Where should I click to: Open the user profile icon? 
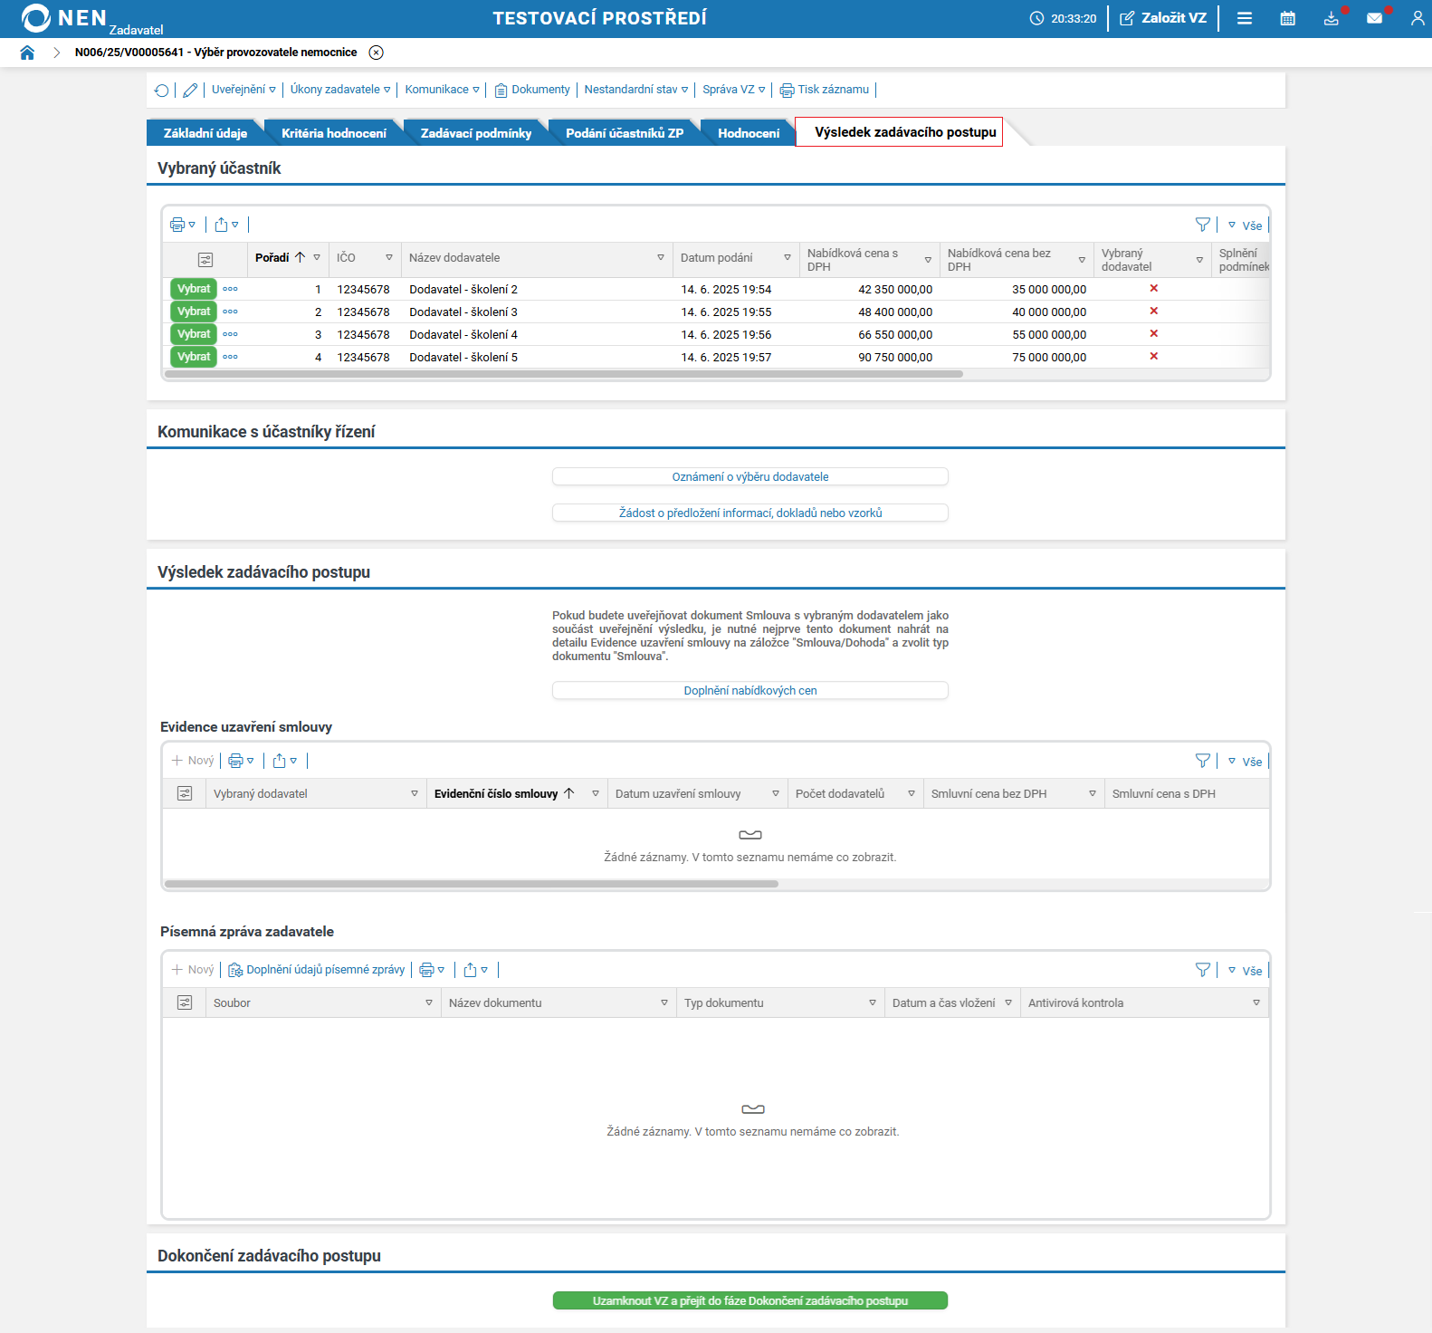coord(1417,18)
